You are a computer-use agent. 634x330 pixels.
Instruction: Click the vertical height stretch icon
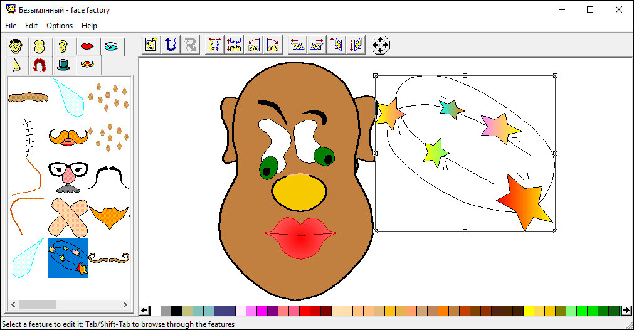[234, 45]
